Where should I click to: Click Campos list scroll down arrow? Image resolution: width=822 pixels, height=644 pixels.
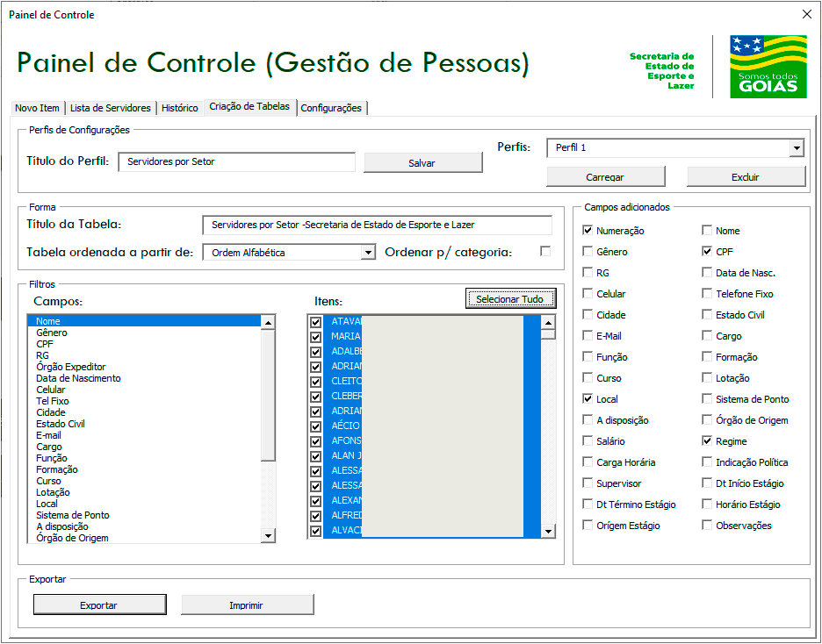click(x=268, y=535)
